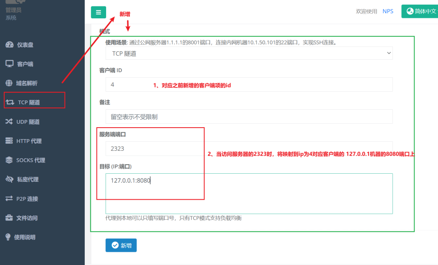Click the 客户端 ID input field
Screen dimensions: 438x265
coord(248,84)
